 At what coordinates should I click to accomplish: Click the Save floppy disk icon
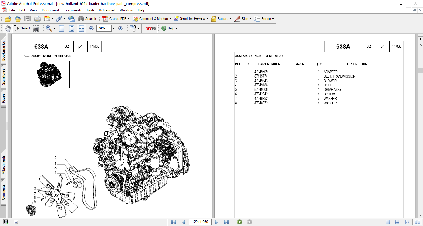click(x=28, y=19)
